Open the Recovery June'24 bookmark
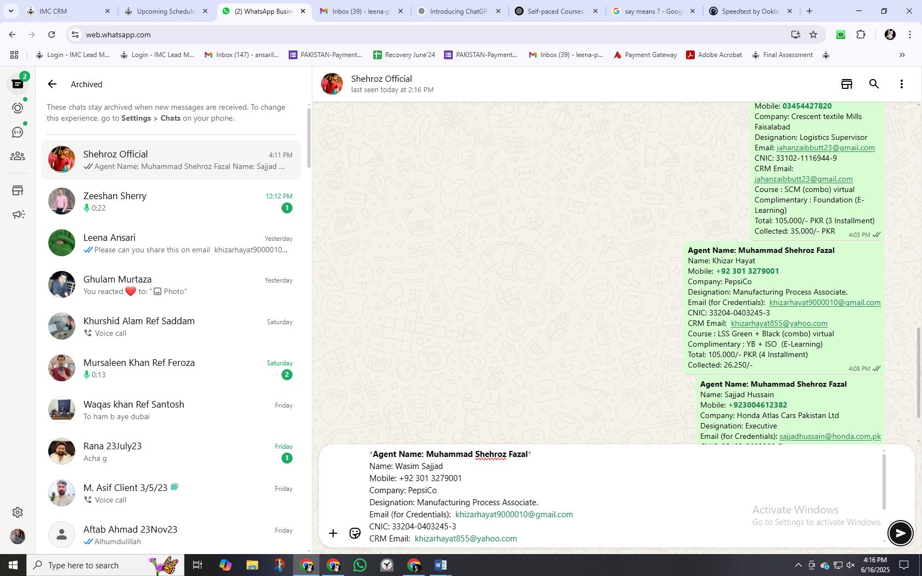 [x=404, y=55]
